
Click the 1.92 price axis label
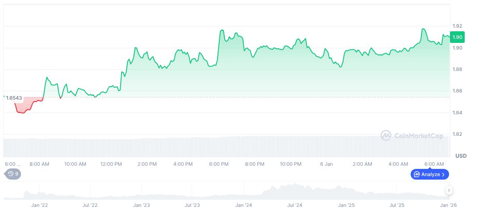click(457, 26)
